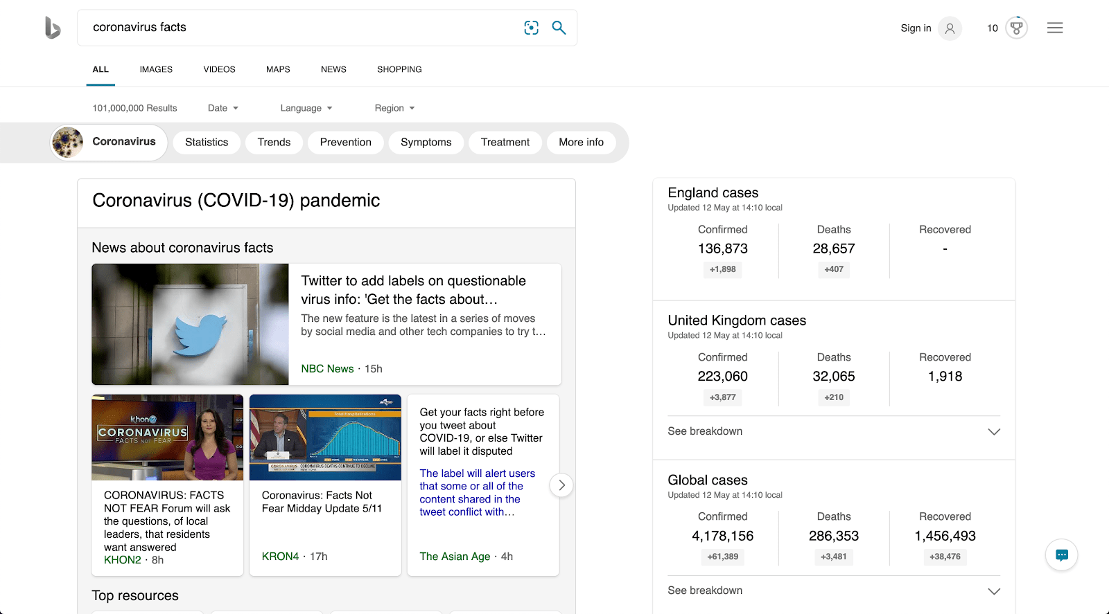The height and width of the screenshot is (614, 1109).
Task: Click the news carousel next arrow
Action: coord(561,485)
